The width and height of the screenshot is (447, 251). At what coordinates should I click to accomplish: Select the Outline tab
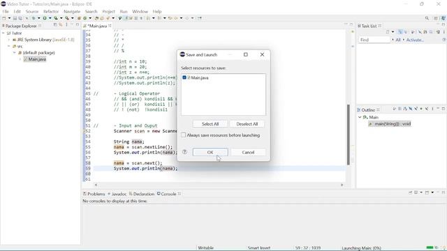pos(368,110)
